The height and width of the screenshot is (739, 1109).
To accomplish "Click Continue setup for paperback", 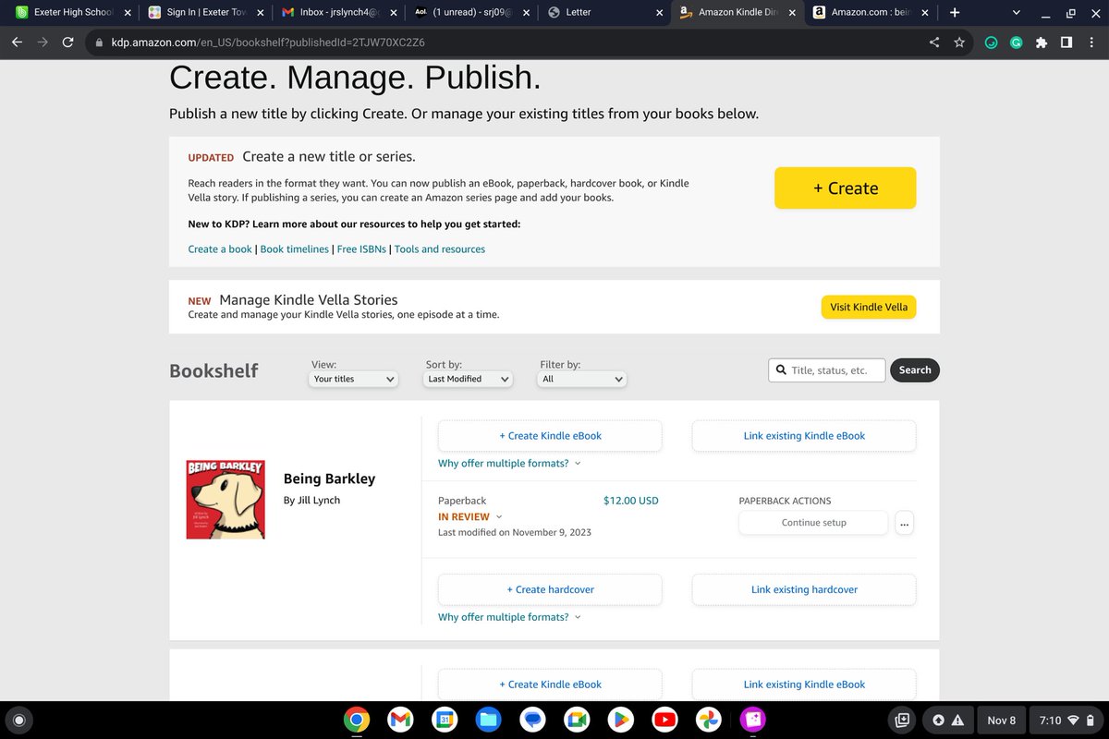I will tap(813, 523).
